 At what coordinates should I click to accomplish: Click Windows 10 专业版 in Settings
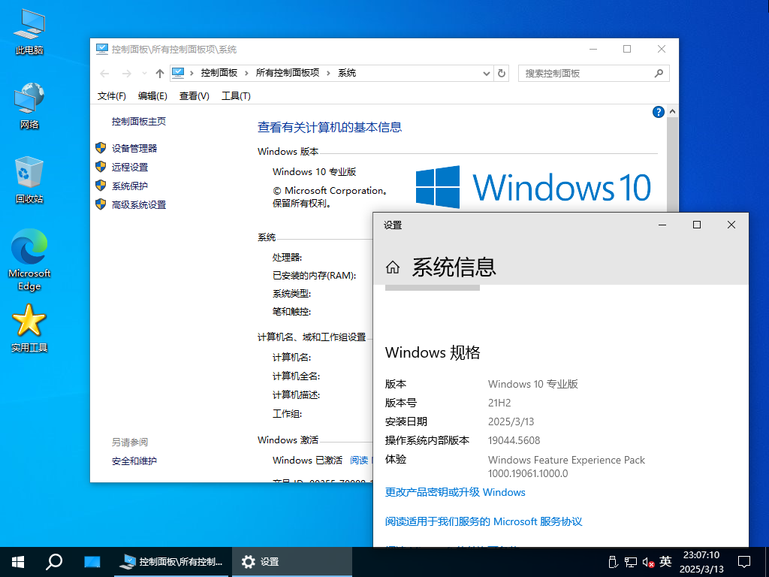tap(533, 384)
